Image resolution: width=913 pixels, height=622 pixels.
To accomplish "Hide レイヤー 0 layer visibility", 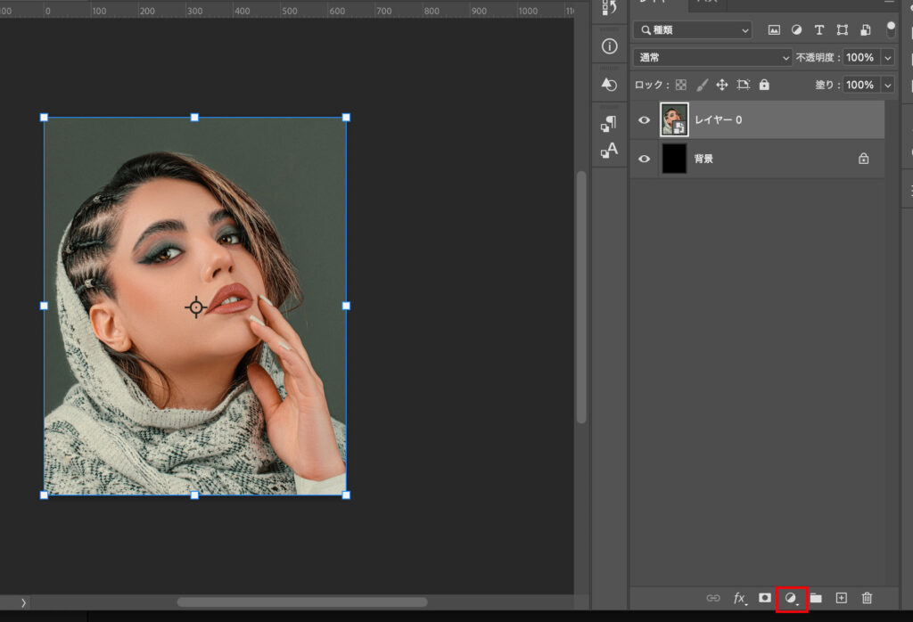I will (x=645, y=119).
